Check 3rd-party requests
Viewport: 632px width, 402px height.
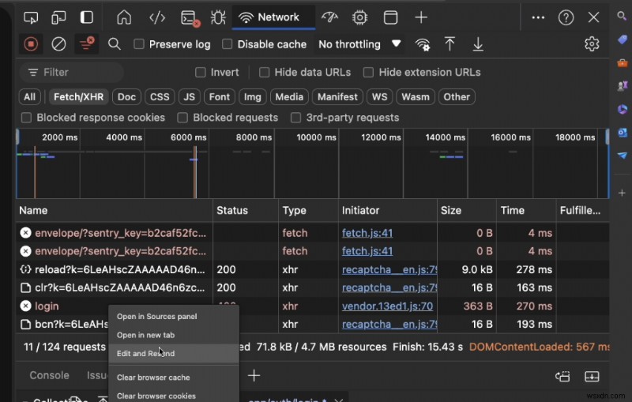click(295, 118)
